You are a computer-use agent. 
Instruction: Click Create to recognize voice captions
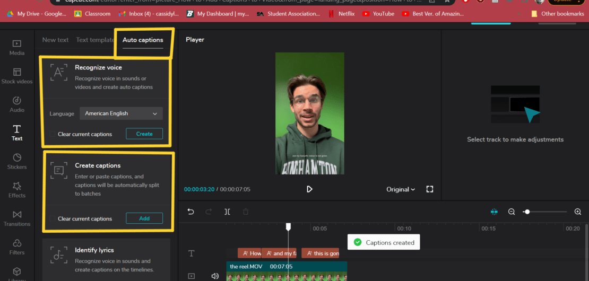[144, 134]
